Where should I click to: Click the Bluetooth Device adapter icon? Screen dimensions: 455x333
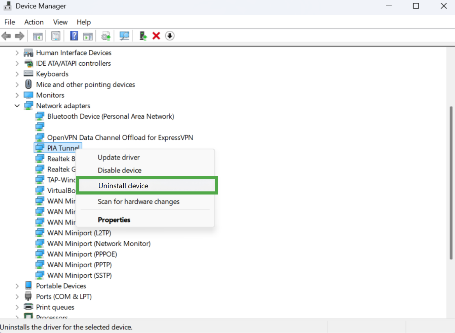pos(40,116)
